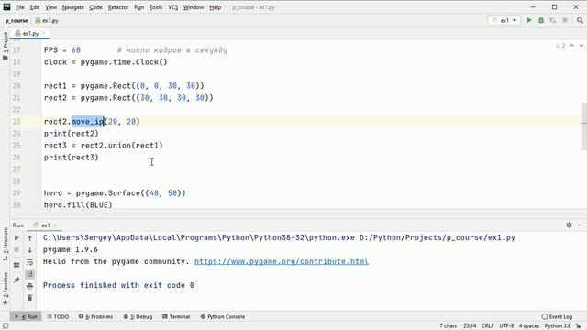
Task: Start debugging with the bug icon
Action: [x=541, y=20]
